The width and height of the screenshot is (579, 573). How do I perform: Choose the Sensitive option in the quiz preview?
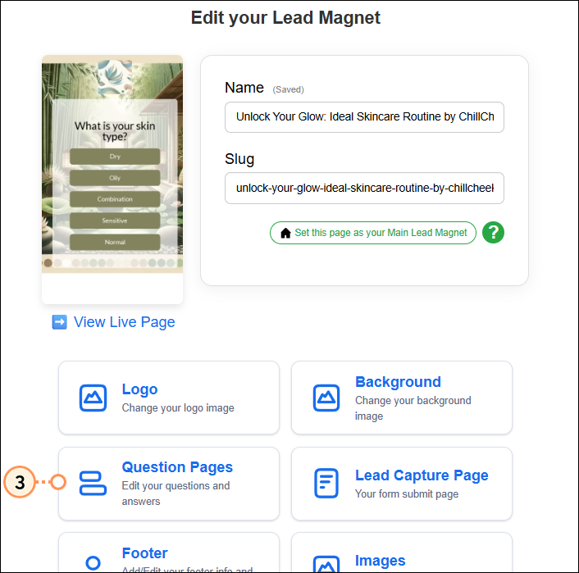point(114,221)
